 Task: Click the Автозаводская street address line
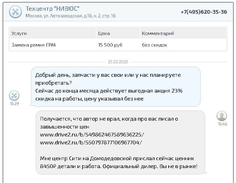click(x=71, y=16)
